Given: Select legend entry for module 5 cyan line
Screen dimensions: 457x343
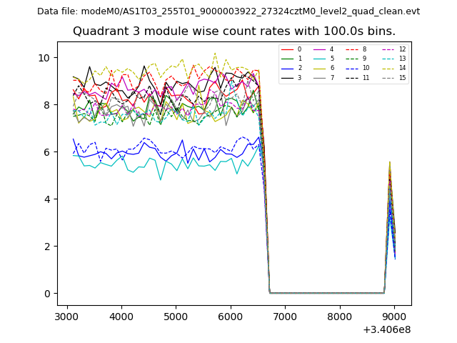Looking at the screenshot, I should [x=320, y=59].
